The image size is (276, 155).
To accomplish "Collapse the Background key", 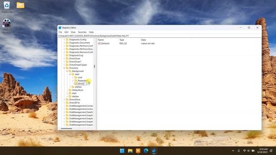I will tap(67, 71).
